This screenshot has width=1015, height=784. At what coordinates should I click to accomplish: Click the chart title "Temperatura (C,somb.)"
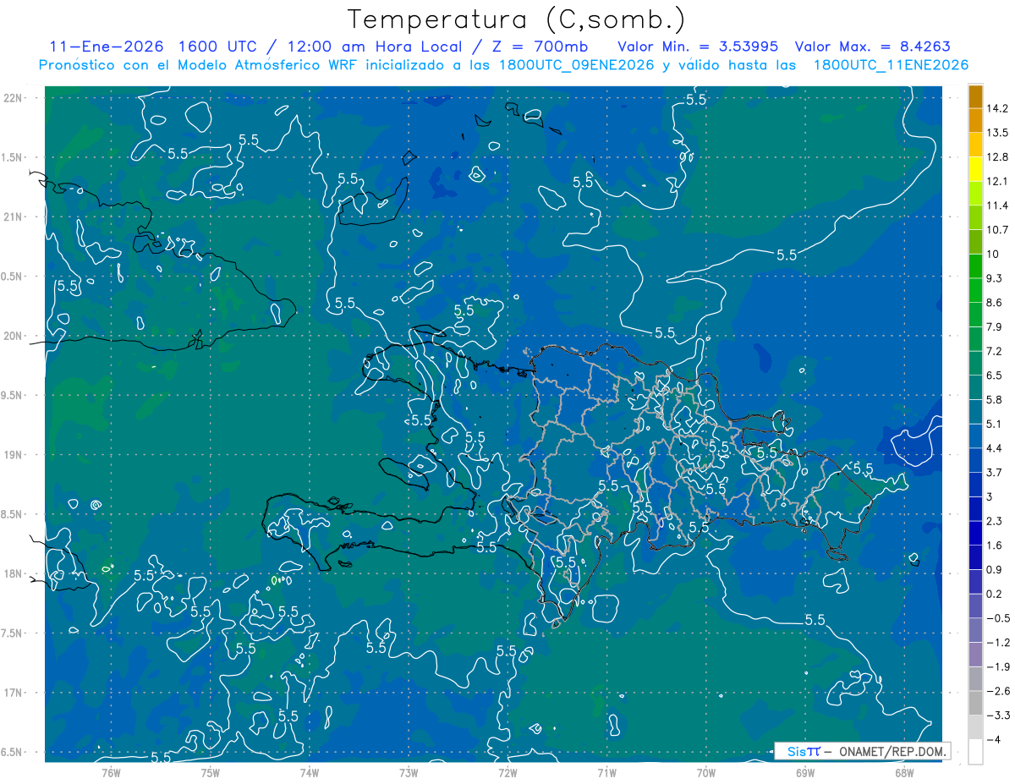click(517, 19)
